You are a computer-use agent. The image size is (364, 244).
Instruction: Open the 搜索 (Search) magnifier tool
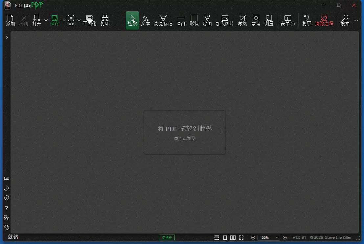(x=345, y=20)
